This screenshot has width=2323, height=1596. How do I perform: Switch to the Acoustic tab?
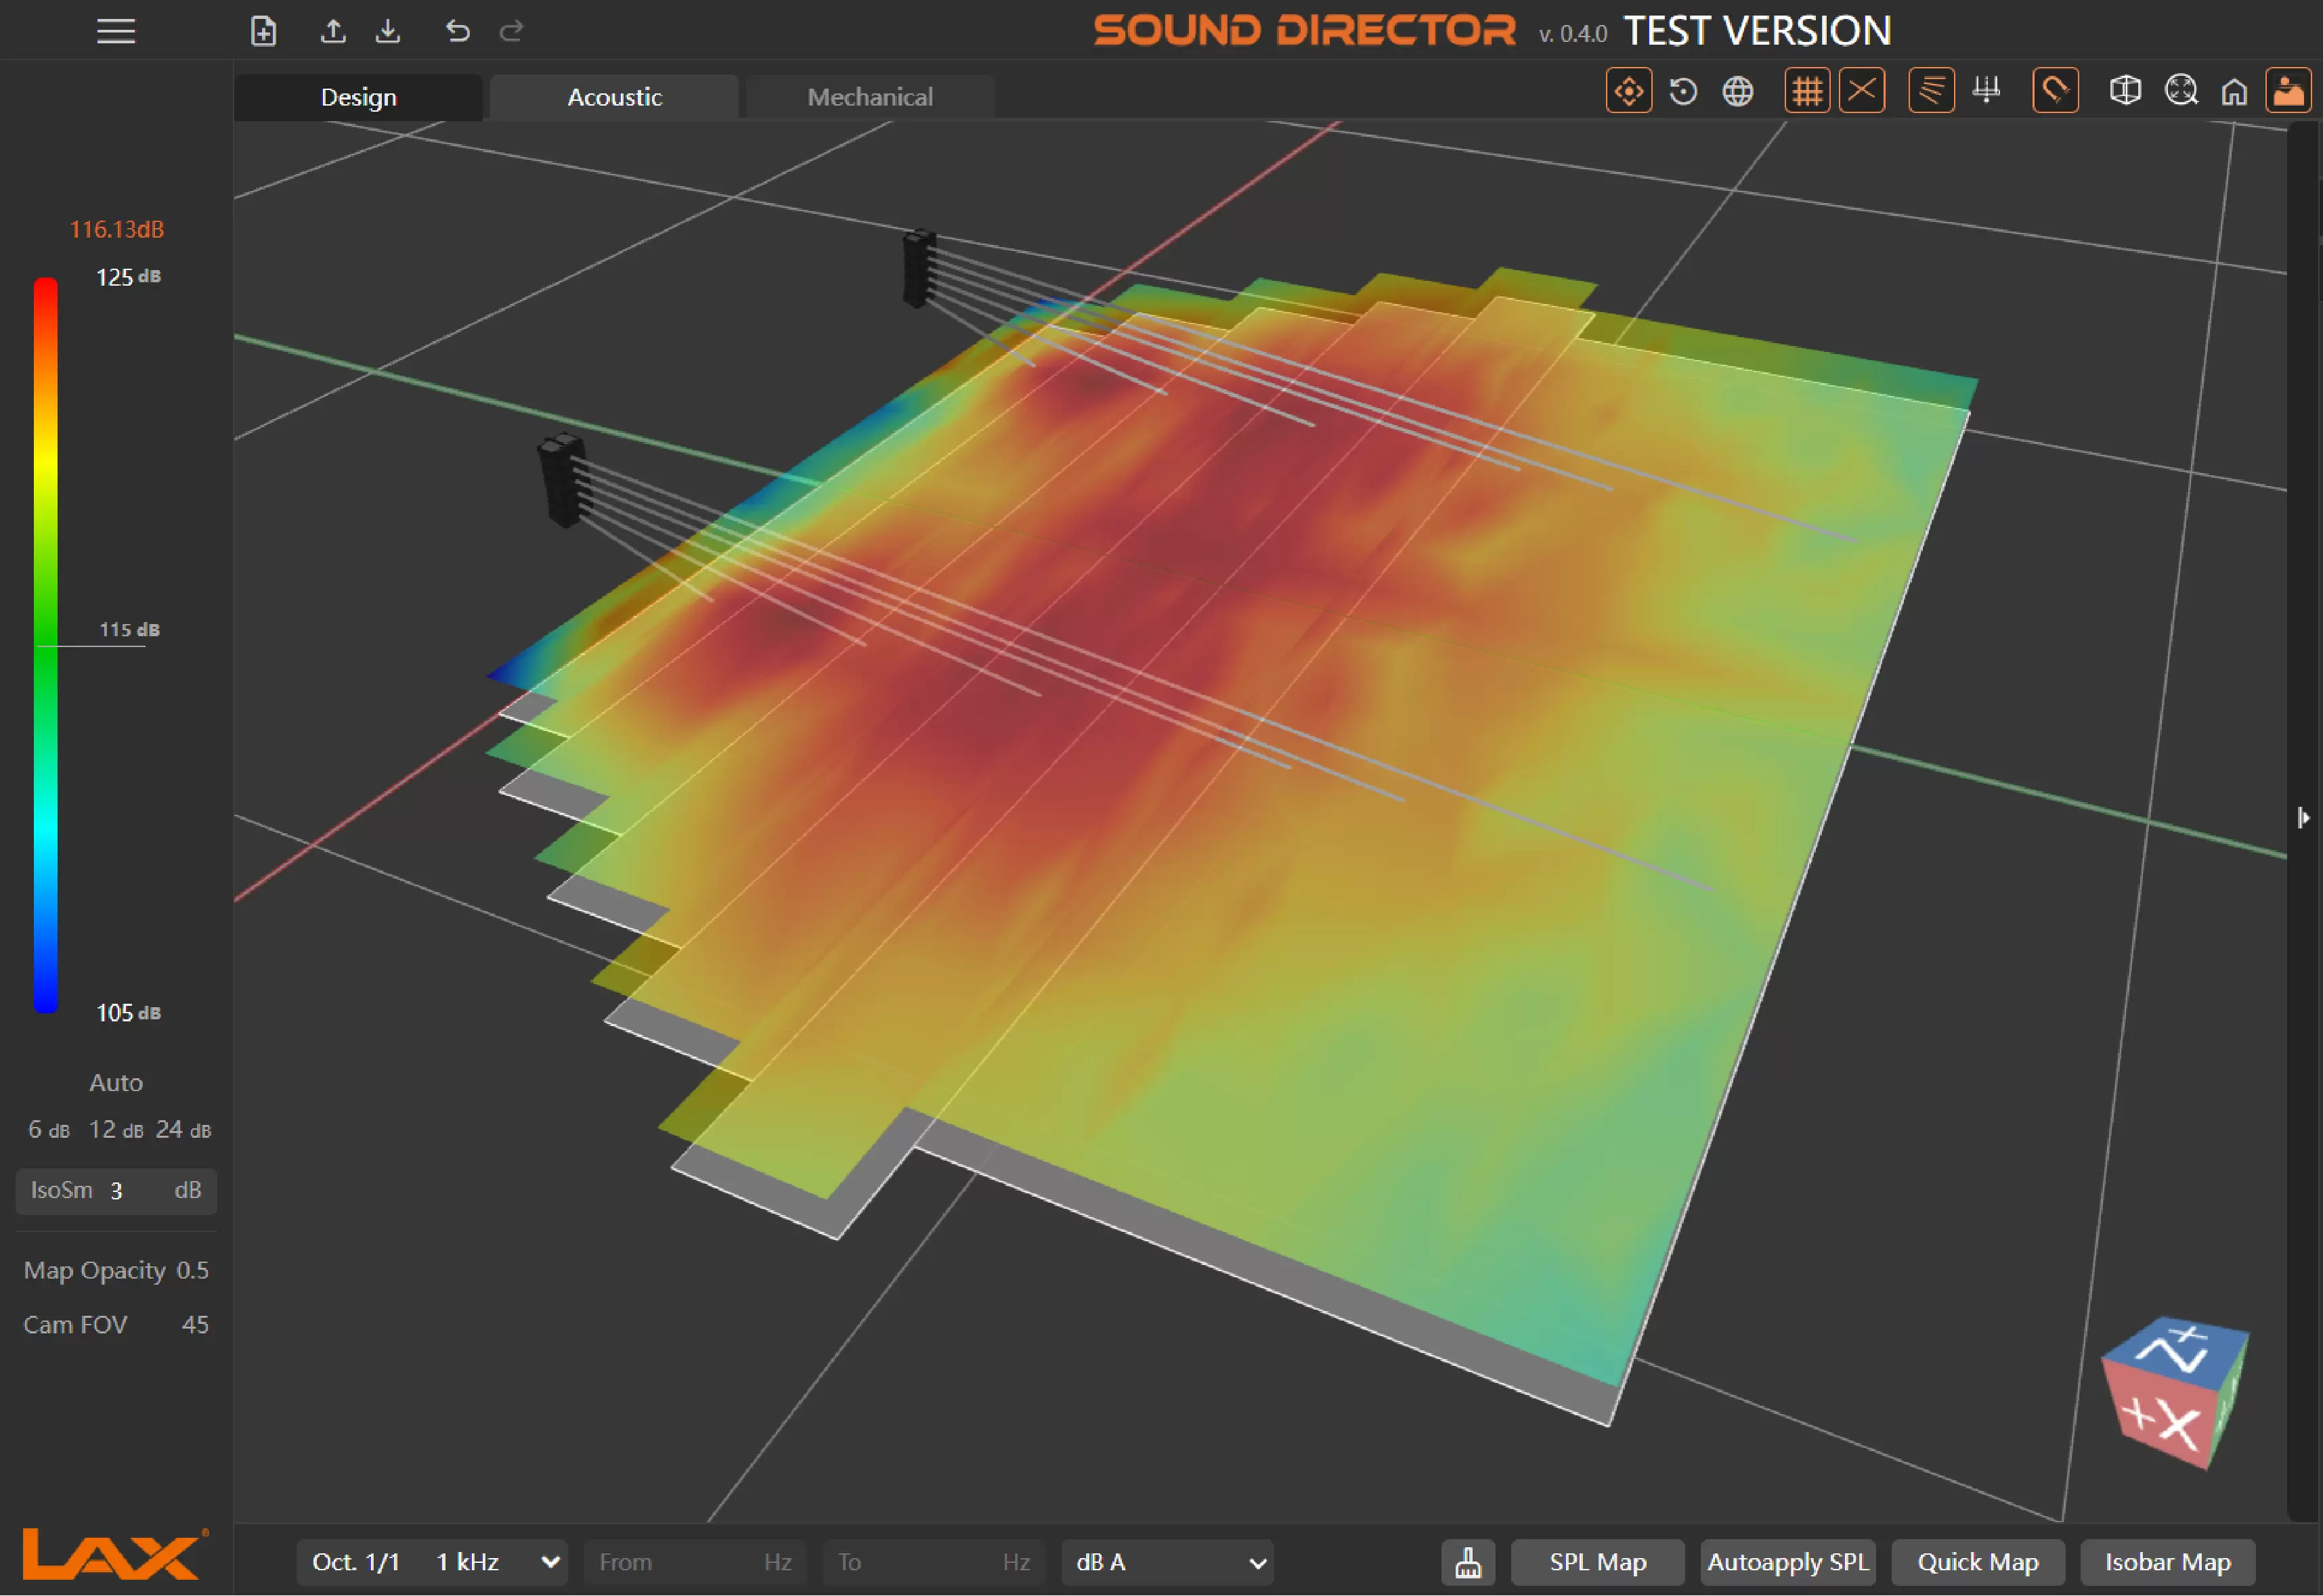pos(614,97)
